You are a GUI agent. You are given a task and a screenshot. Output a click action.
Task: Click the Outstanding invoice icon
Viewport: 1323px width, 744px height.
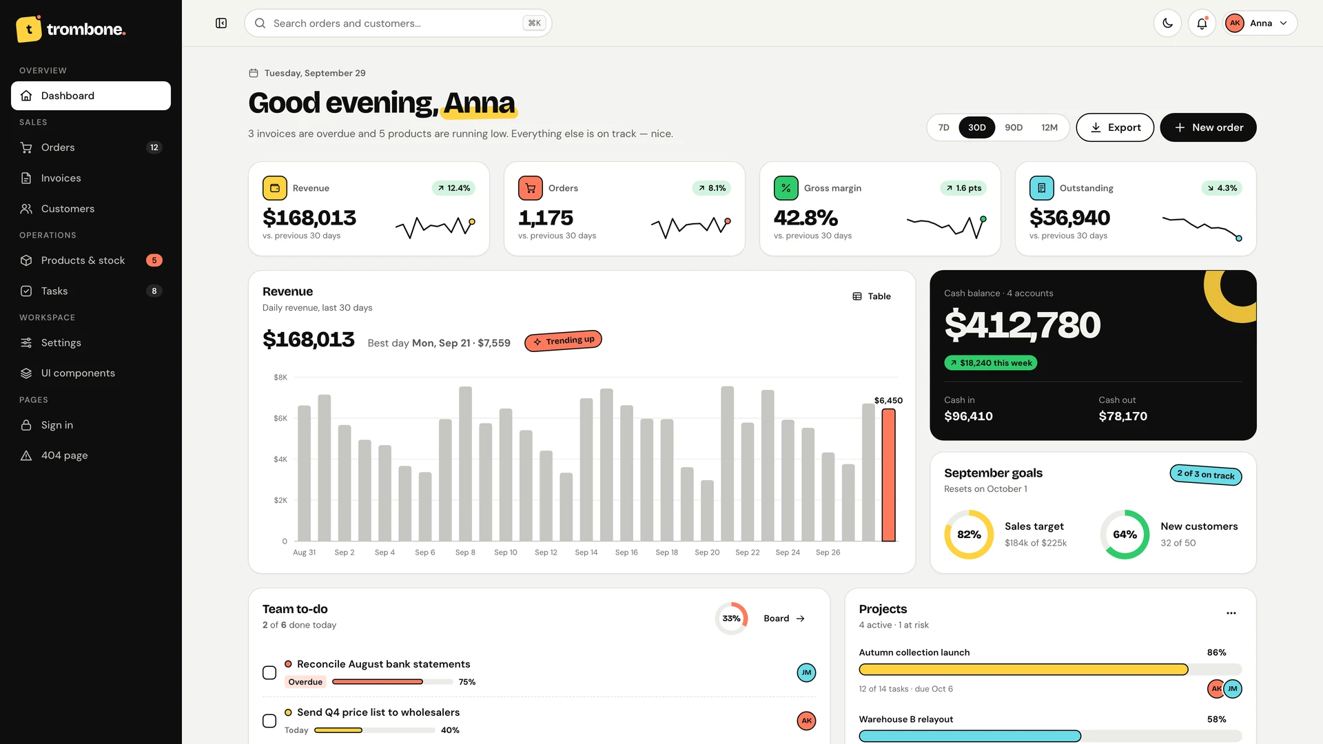pyautogui.click(x=1041, y=188)
